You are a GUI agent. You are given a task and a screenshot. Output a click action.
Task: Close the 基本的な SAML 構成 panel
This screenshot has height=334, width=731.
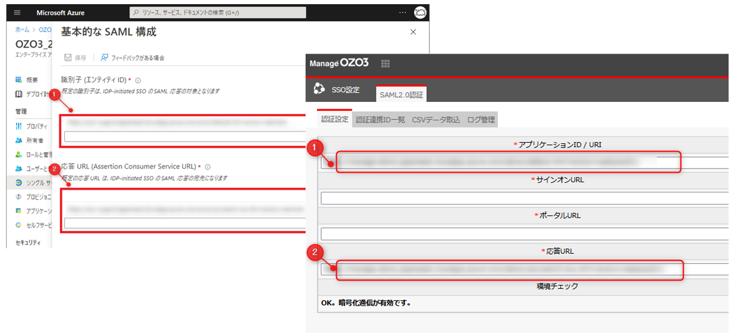coord(413,32)
